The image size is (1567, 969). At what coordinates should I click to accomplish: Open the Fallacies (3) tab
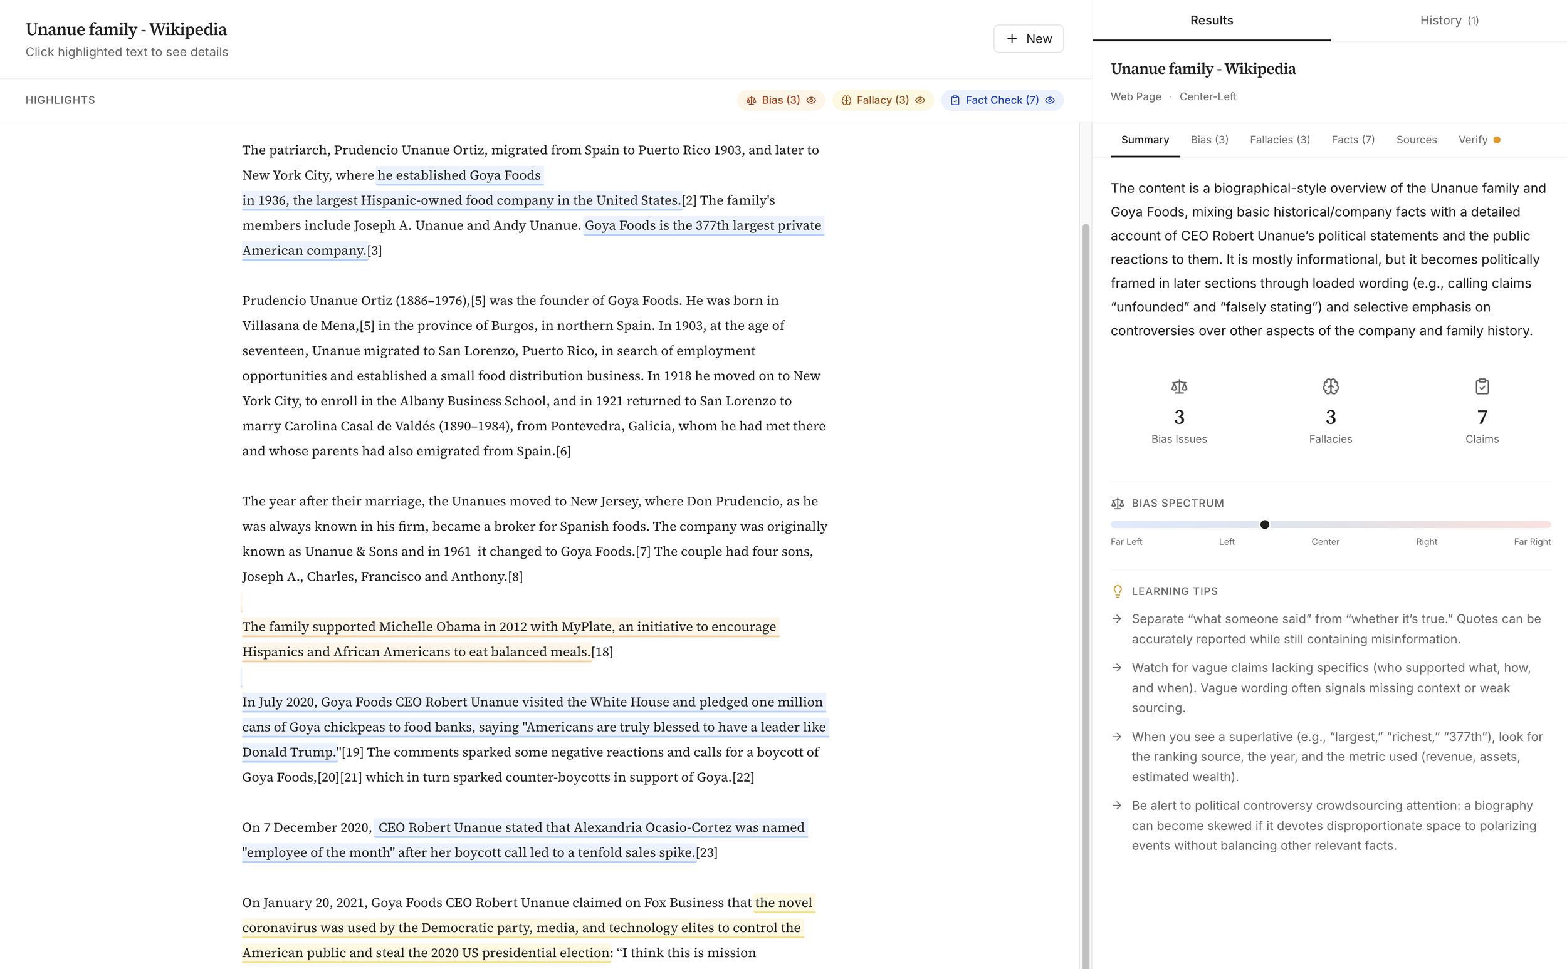[x=1280, y=140]
